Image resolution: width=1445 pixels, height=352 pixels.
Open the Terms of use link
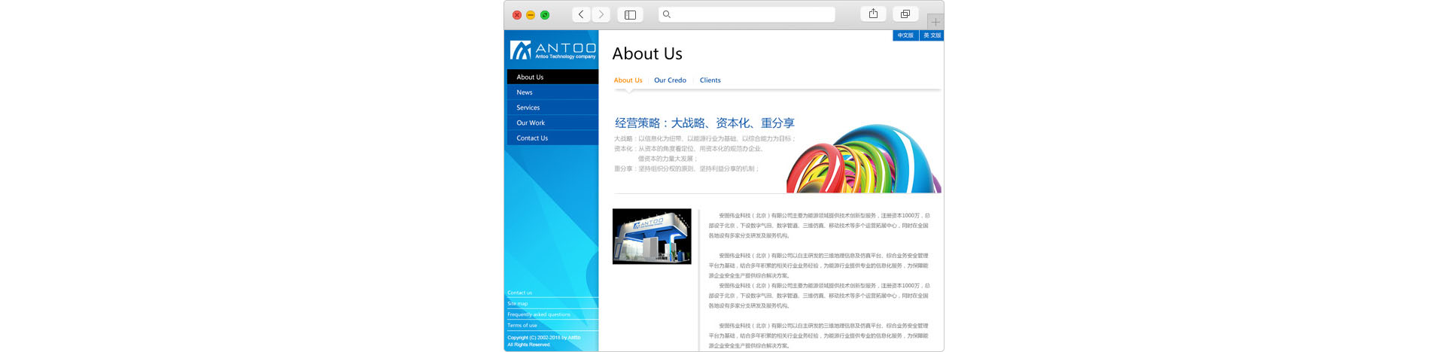(522, 326)
